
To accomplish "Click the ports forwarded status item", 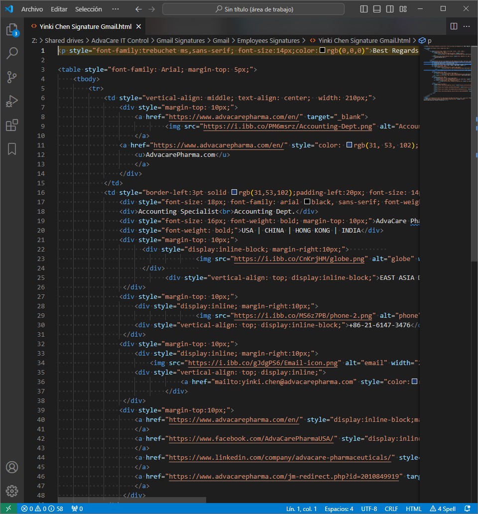I will pos(77,509).
